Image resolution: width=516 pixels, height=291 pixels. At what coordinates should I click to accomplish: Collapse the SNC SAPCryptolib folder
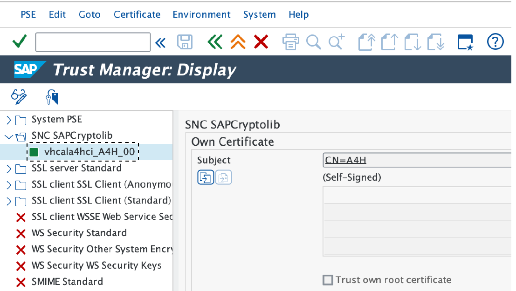(x=9, y=136)
